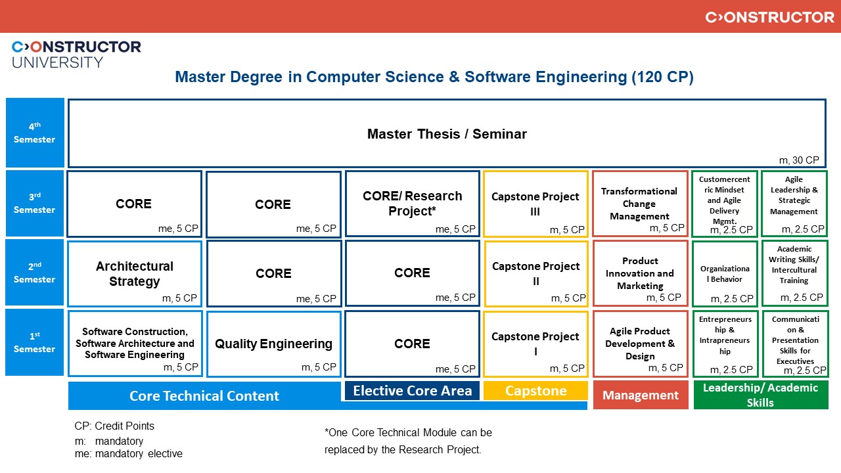841x473 pixels.
Task: Click 'm, 5 CP' in Architectural Strategy box
Action: point(179,298)
